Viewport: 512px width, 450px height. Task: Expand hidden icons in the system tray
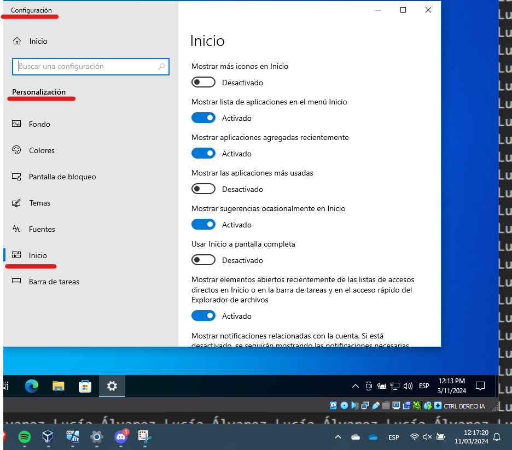[355, 386]
